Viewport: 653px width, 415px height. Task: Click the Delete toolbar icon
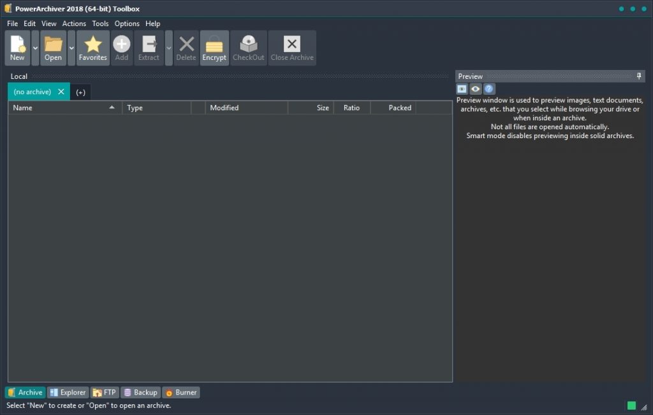186,48
